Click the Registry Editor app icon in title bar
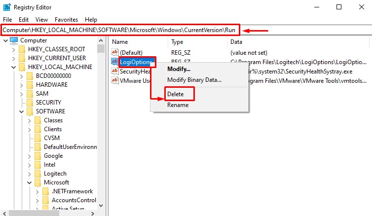The image size is (372, 216). [x=7, y=7]
